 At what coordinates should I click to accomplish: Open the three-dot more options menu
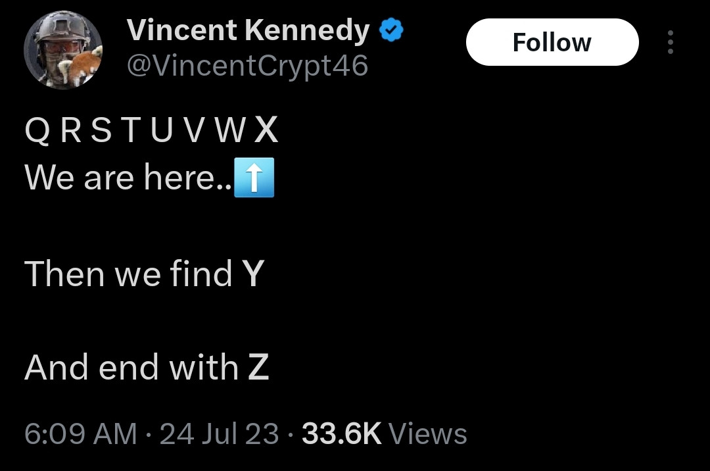click(x=671, y=42)
